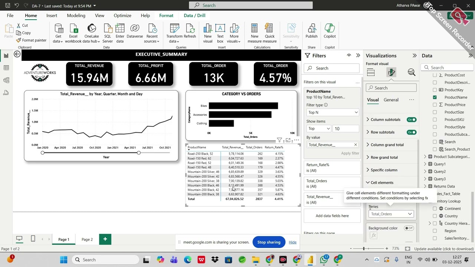Click the Hide link
The height and width of the screenshot is (267, 475).
coord(292,242)
